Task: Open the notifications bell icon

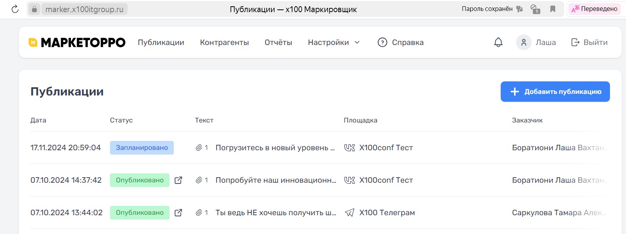Action: click(498, 42)
